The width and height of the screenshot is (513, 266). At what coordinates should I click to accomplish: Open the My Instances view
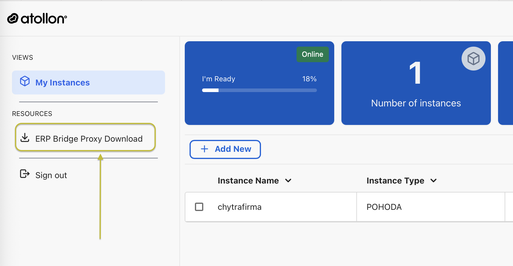(88, 82)
